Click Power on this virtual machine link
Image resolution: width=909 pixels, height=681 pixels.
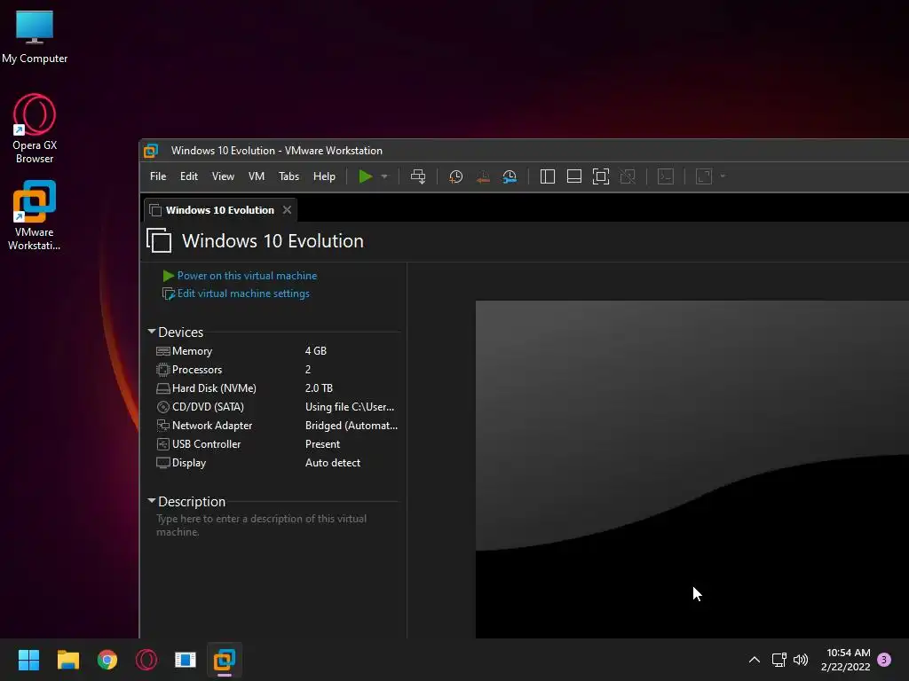[247, 276]
